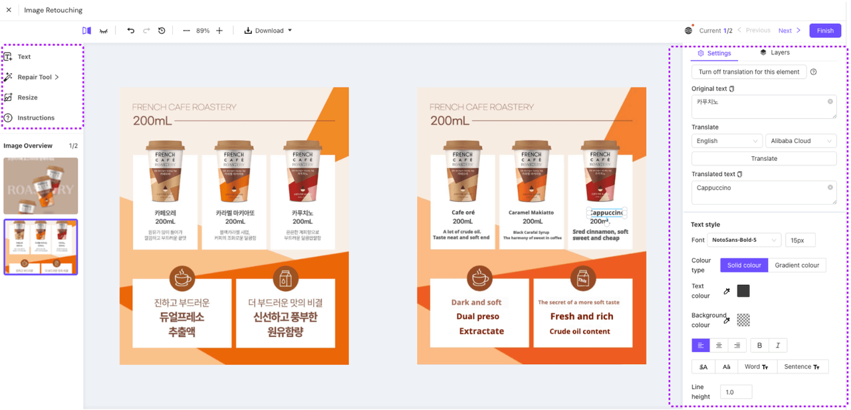851x410 pixels.
Task: Switch to the Layers tab
Action: [x=775, y=52]
